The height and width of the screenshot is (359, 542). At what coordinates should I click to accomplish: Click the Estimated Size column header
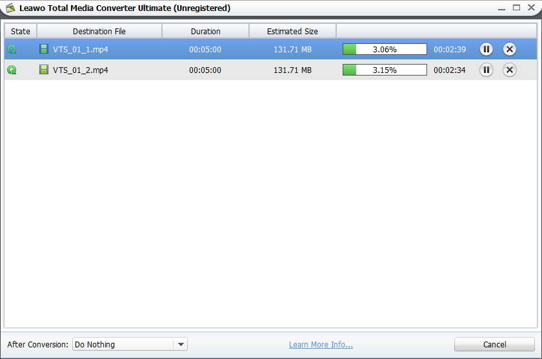point(292,31)
